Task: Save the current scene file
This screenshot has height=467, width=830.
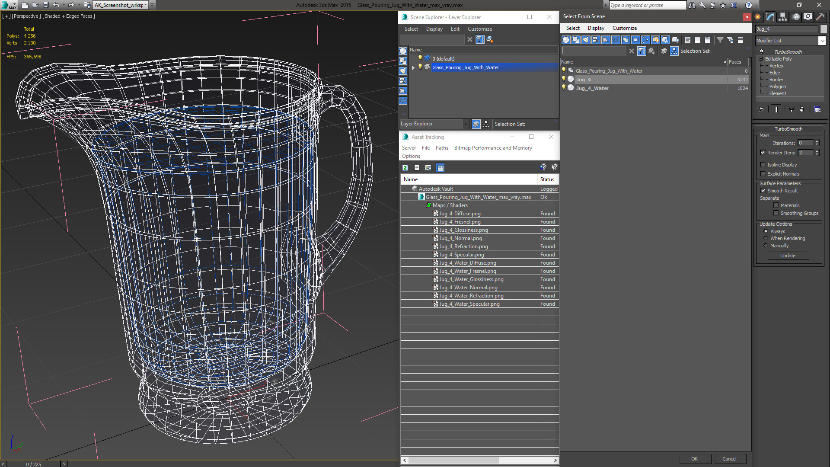Action: click(45, 5)
